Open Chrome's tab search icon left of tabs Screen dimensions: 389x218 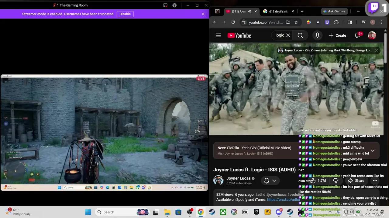coord(217,11)
